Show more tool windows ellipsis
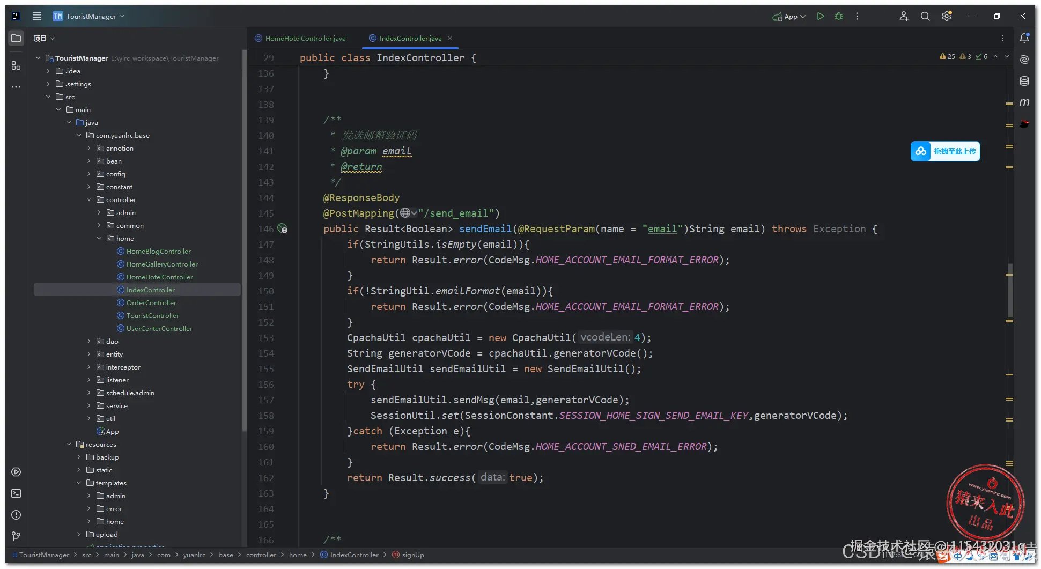Viewport: 1041px width, 569px height. pyautogui.click(x=16, y=87)
